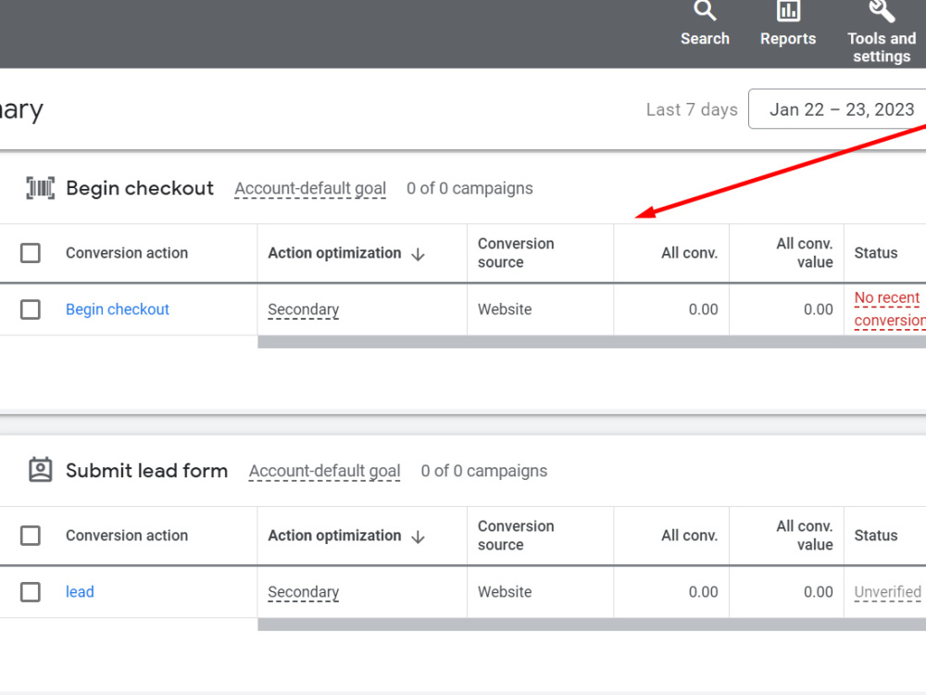Select all in Submit lead form table header checkbox
The width and height of the screenshot is (926, 695).
[31, 536]
